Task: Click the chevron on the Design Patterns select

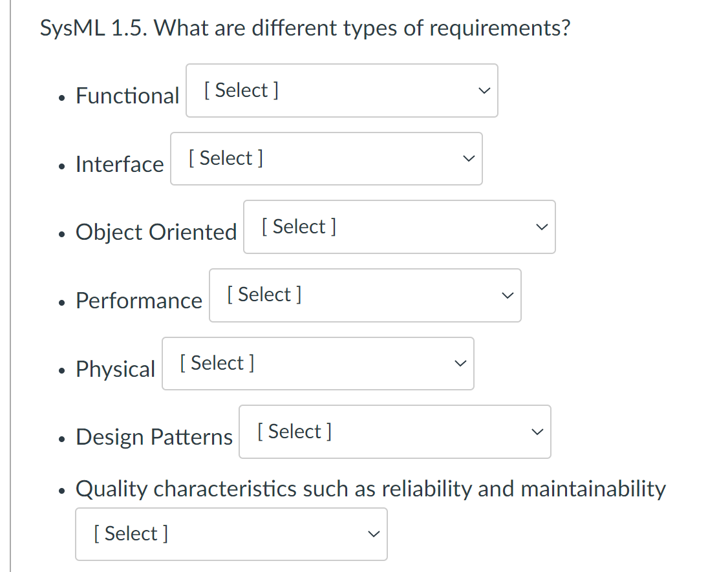Action: point(536,432)
